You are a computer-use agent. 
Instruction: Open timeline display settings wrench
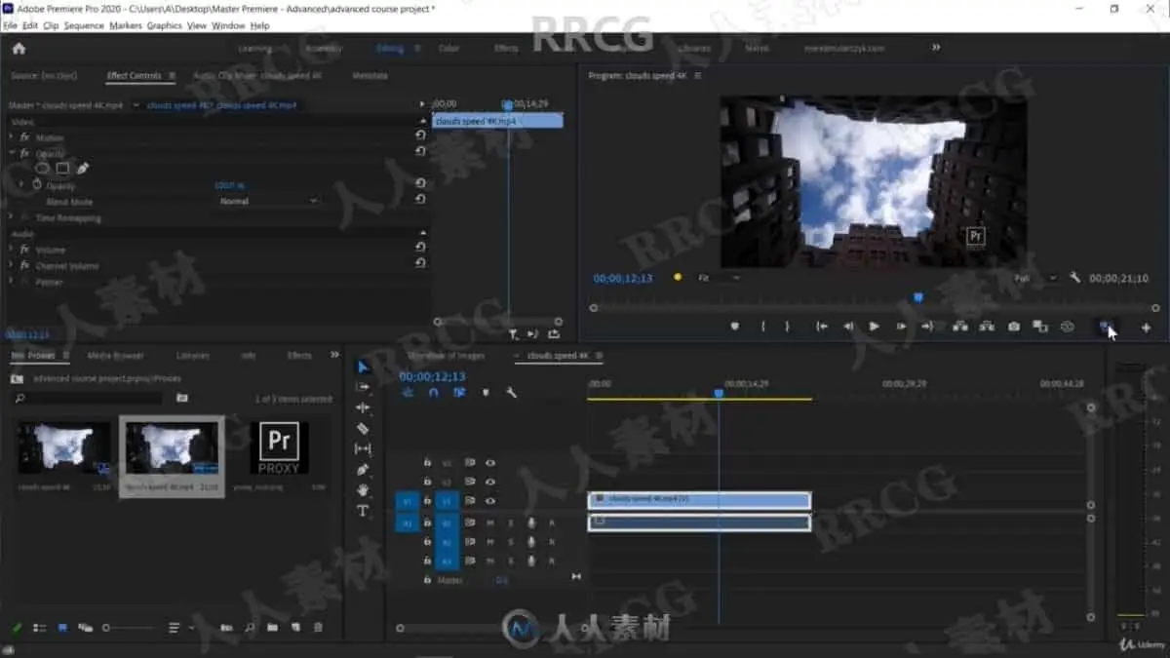coord(511,393)
